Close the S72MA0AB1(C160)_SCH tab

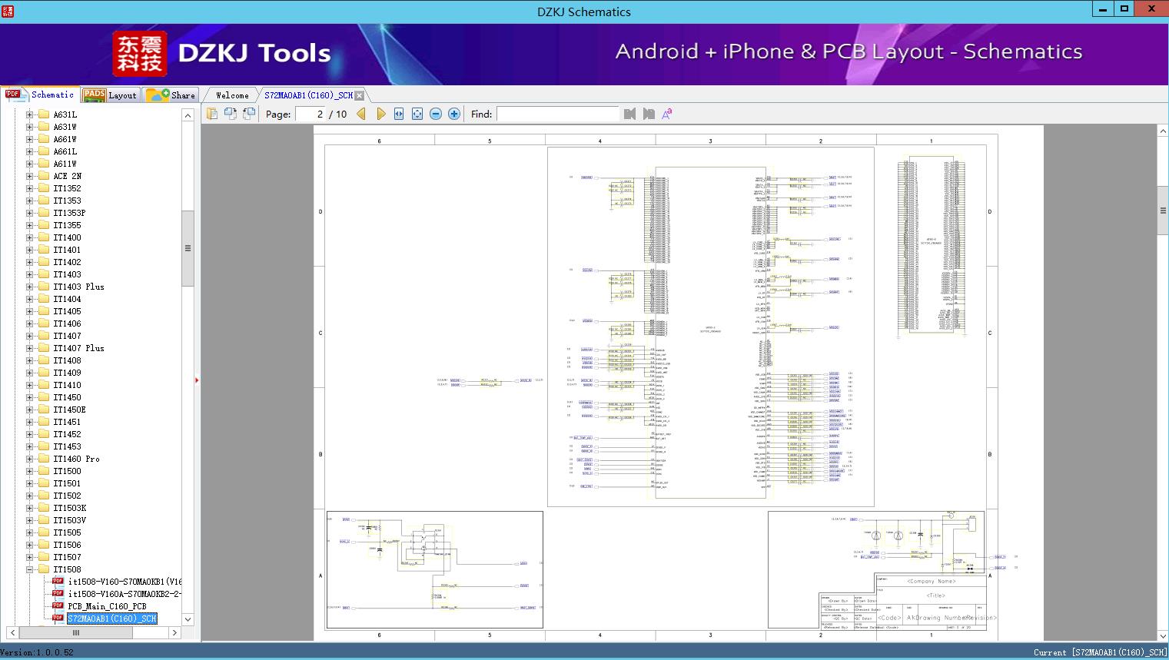(360, 95)
